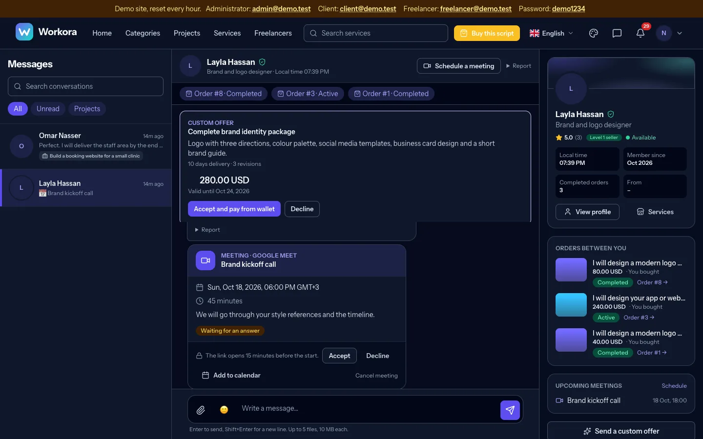Click Cancel meeting link
The width and height of the screenshot is (703, 439).
point(376,376)
